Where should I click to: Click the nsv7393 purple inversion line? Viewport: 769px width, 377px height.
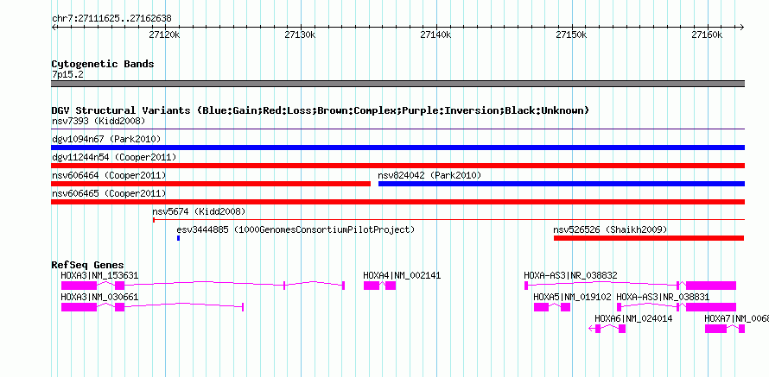pos(397,129)
